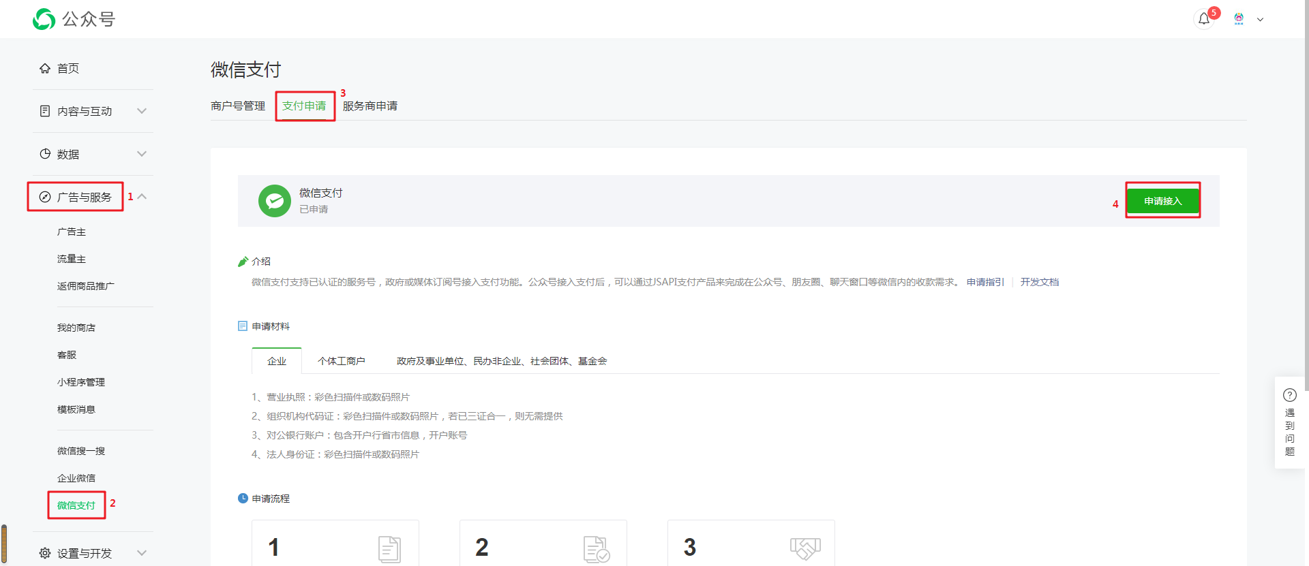The image size is (1309, 566).
Task: Click the 公众号 green logo
Action: (x=44, y=19)
